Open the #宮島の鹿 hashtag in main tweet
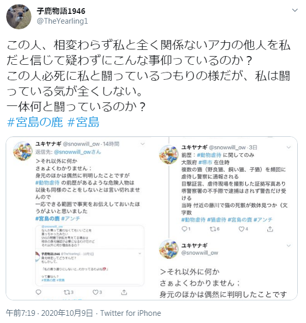Image resolution: width=306 pixels, height=323 pixels. coord(35,122)
